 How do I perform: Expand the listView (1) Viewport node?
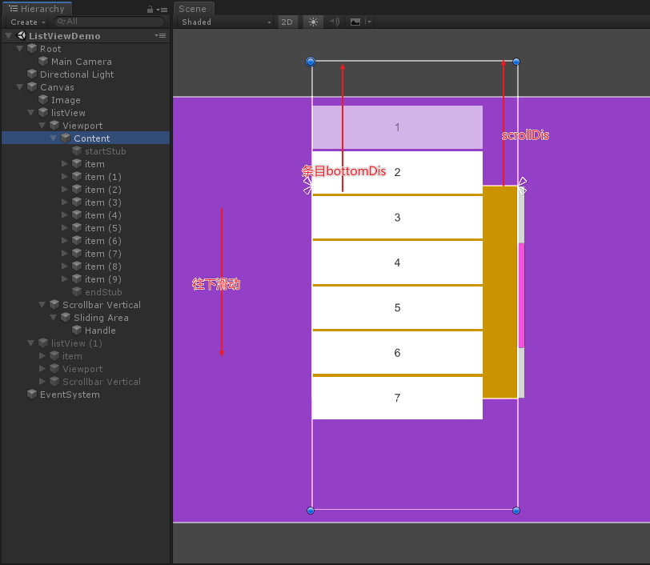[42, 368]
